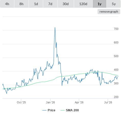
Task: Switch to the 8h time range
Action: click(21, 4)
